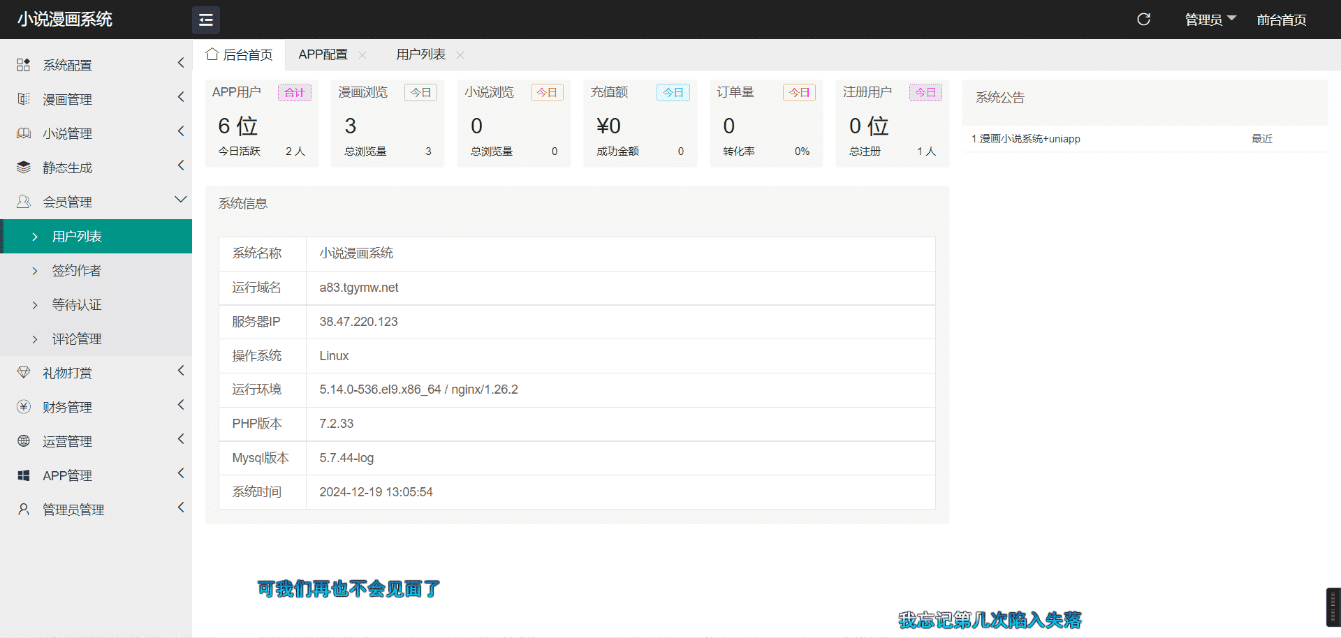Expand 管理员管理 using its arrow
Screen dimensions: 1341x638
point(180,508)
